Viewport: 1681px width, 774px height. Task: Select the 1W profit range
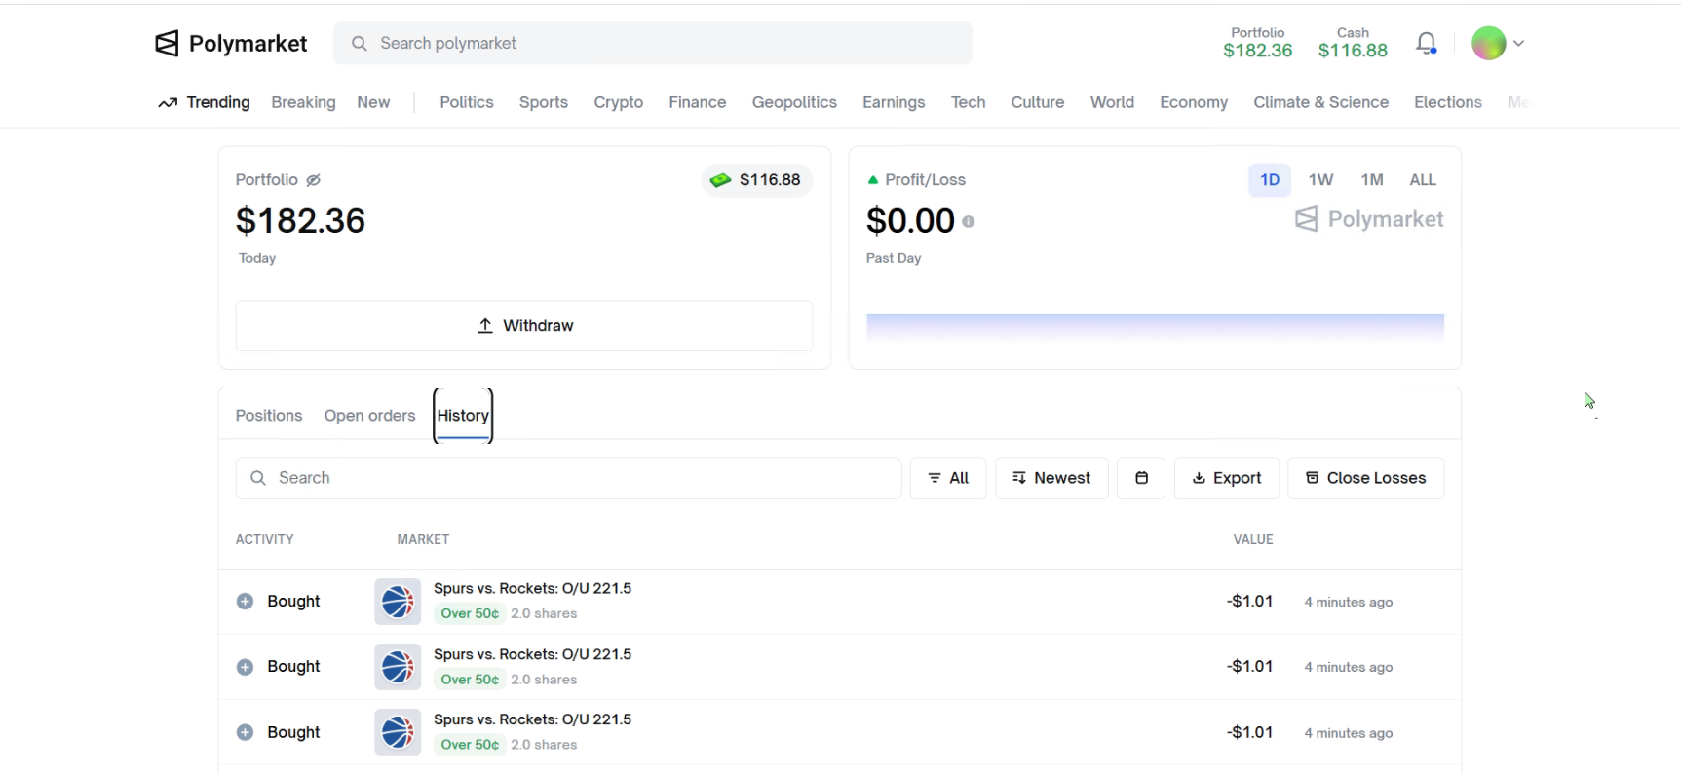(1320, 179)
